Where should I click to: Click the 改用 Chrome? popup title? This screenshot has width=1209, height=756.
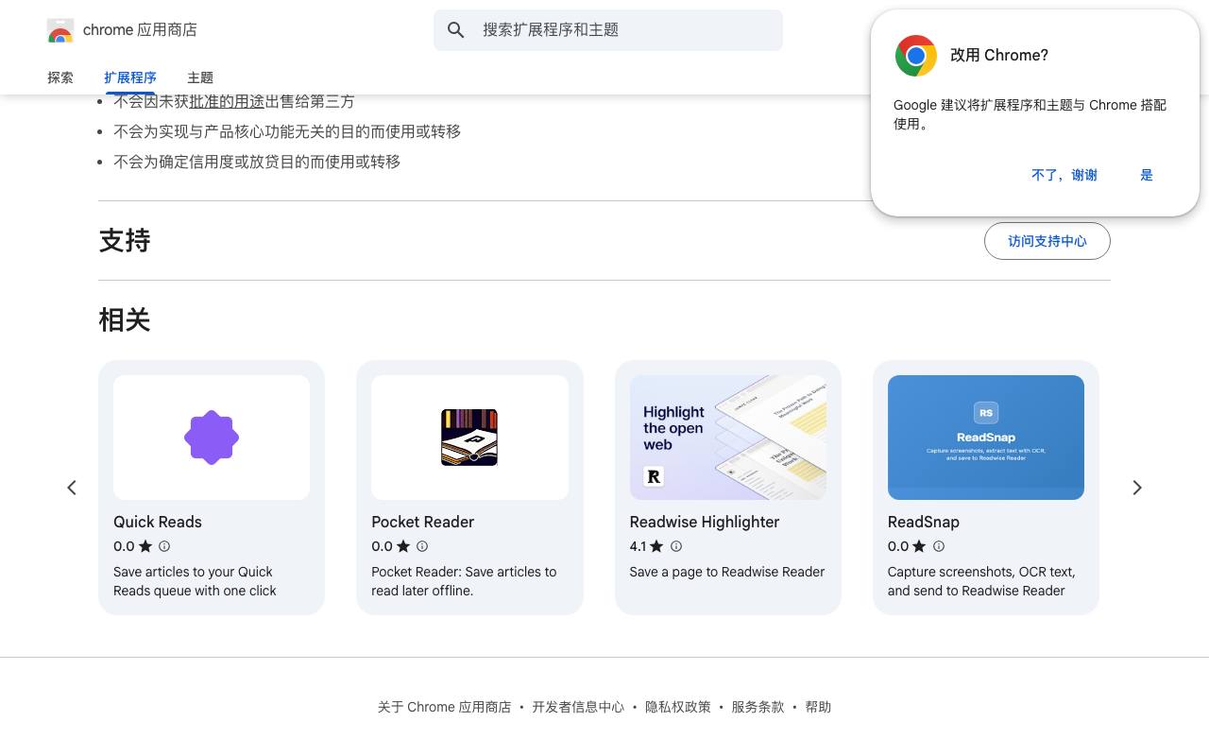(x=999, y=55)
